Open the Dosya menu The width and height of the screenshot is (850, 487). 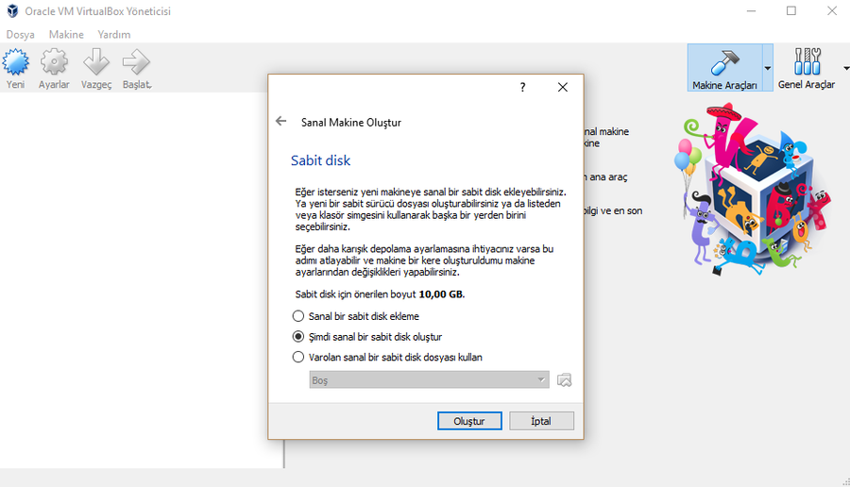click(20, 34)
